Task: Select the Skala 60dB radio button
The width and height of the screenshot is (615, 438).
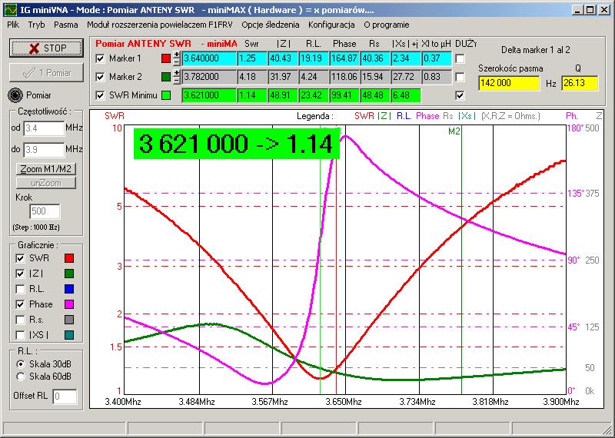Action: click(20, 377)
